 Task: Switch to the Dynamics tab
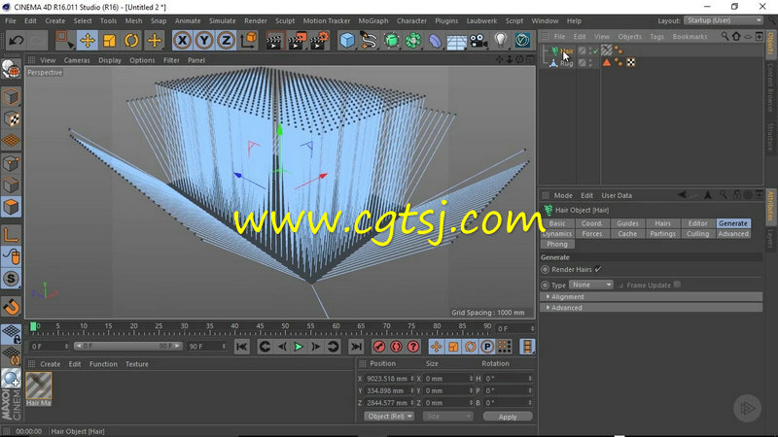557,234
